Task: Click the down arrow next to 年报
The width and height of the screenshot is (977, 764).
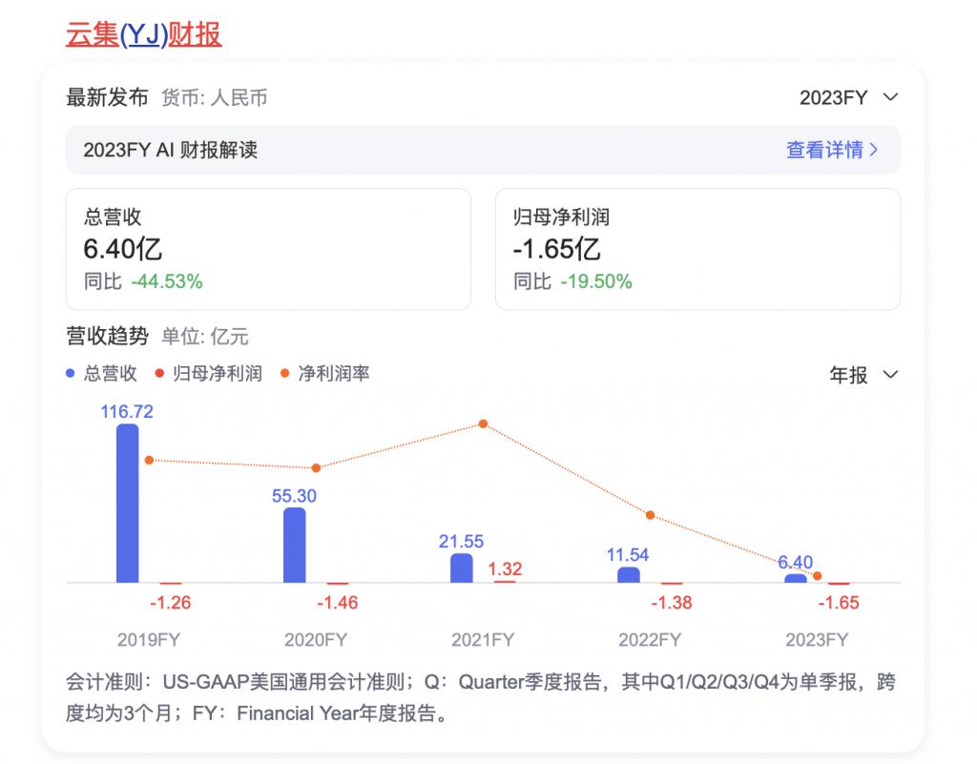Action: [890, 375]
